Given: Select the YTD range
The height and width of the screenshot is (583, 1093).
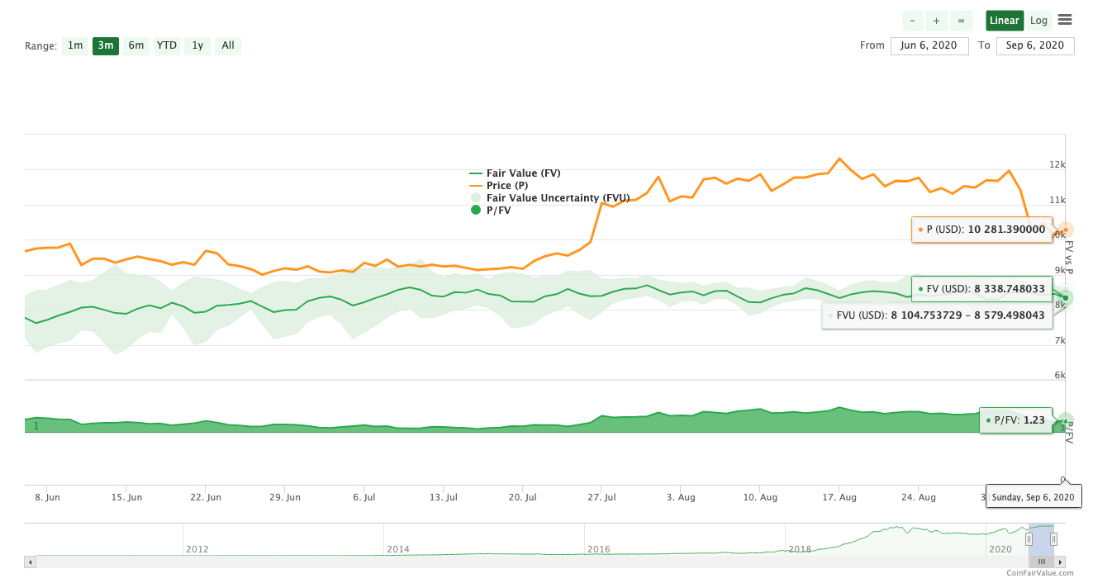Looking at the screenshot, I should click(167, 45).
